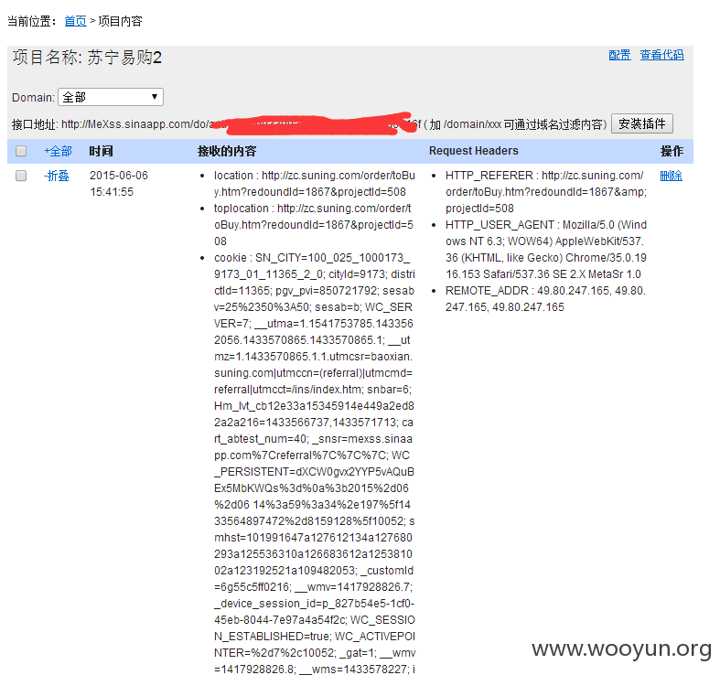This screenshot has width=720, height=675.
Task: Tick the checkbox for the 2015-06-06 record
Action: [x=21, y=176]
